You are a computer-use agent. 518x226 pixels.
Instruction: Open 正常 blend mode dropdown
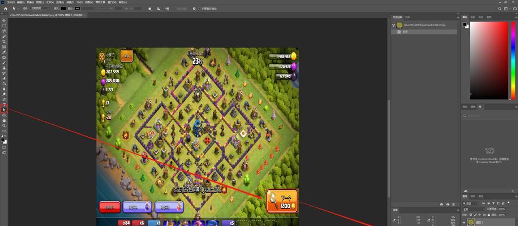pos(473,209)
